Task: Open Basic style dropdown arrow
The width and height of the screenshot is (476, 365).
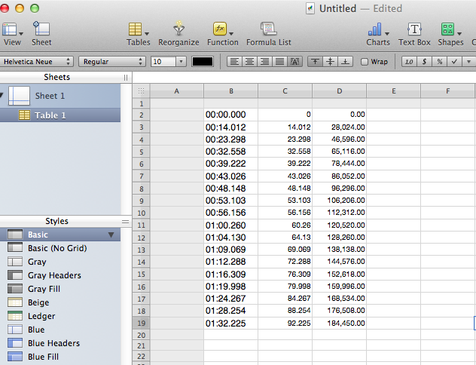Action: [x=111, y=235]
